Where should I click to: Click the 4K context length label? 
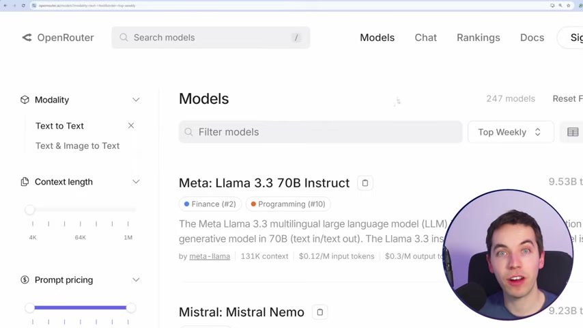coord(33,238)
